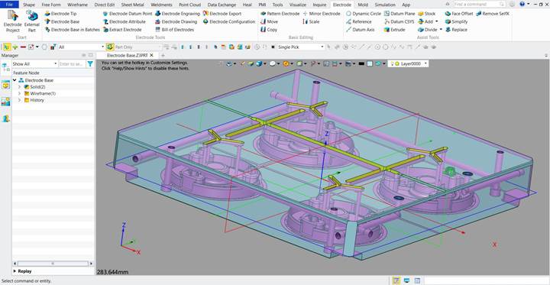Apply the filter funnel in Manager
The height and width of the screenshot is (285, 550).
pyautogui.click(x=90, y=64)
